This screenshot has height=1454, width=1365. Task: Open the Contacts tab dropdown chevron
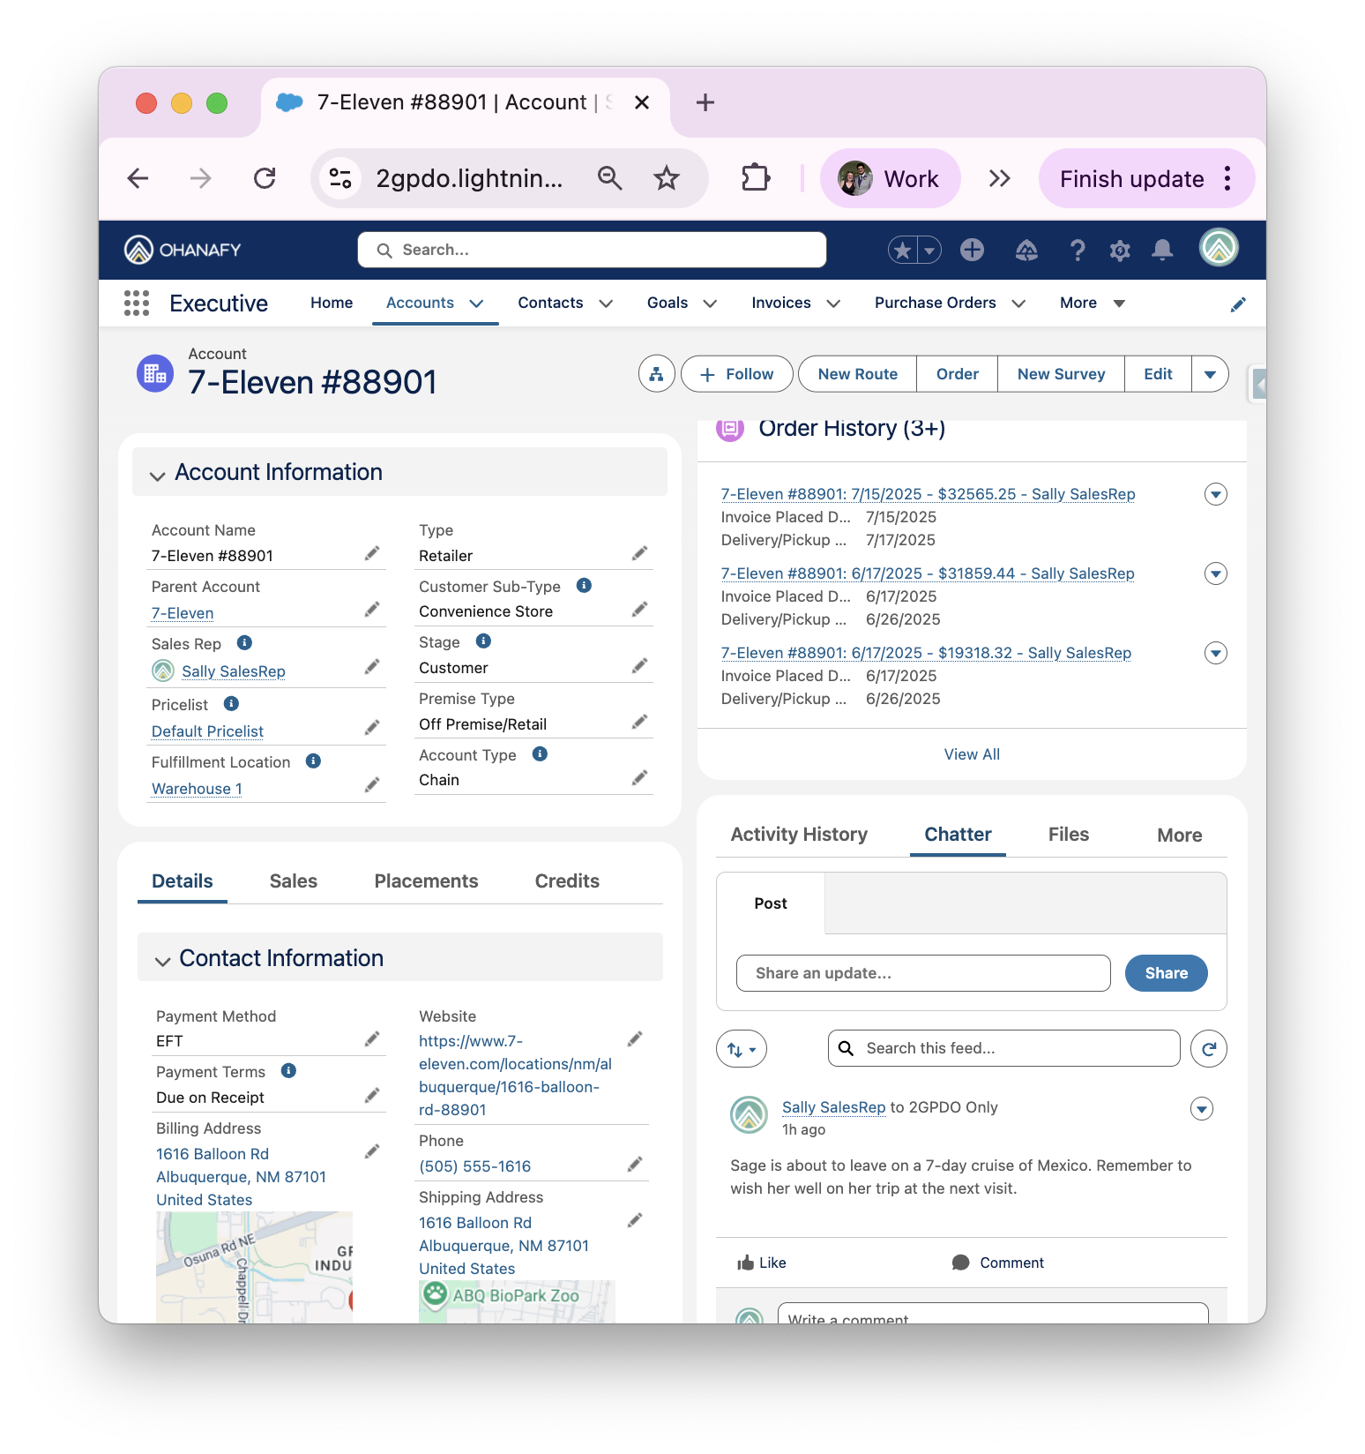(606, 304)
